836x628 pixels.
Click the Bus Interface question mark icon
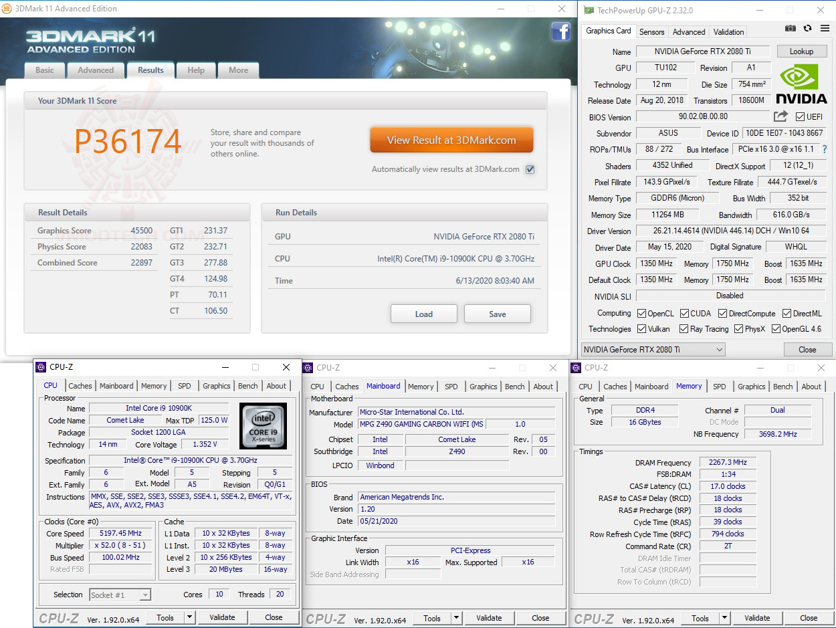825,149
